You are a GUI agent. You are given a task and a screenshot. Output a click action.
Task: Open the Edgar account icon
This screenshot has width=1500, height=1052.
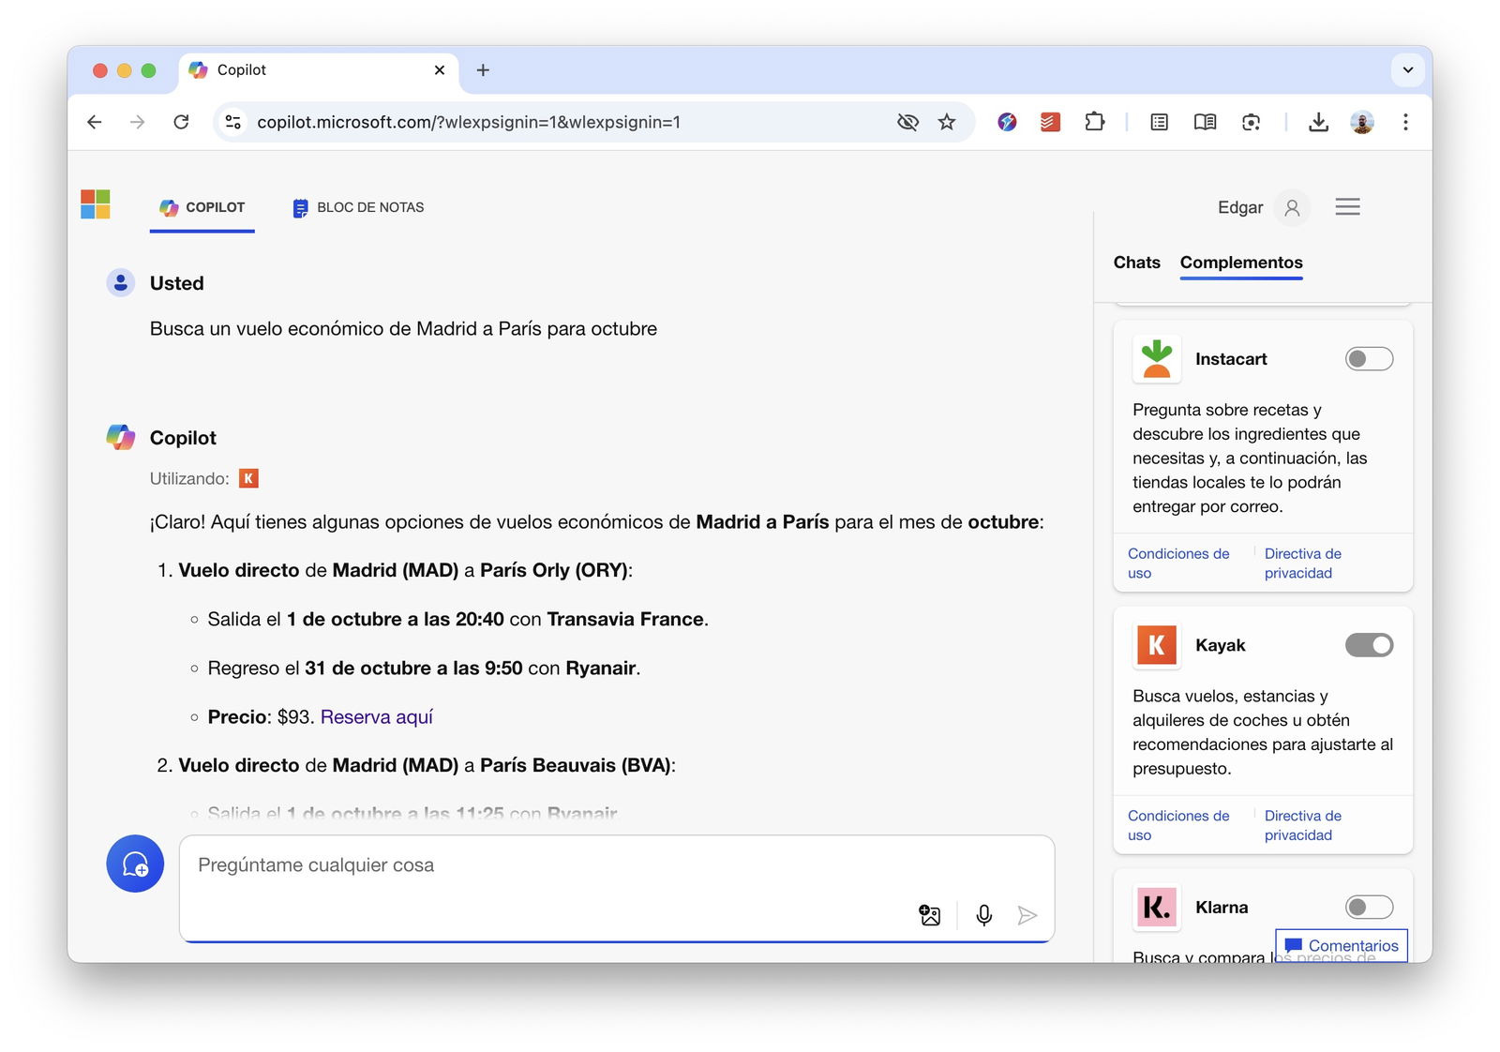1292,207
